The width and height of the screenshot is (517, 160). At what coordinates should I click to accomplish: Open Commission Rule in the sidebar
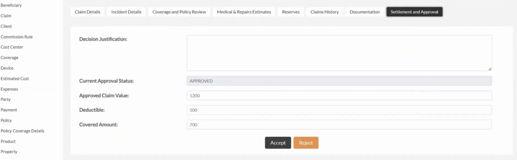(x=17, y=37)
